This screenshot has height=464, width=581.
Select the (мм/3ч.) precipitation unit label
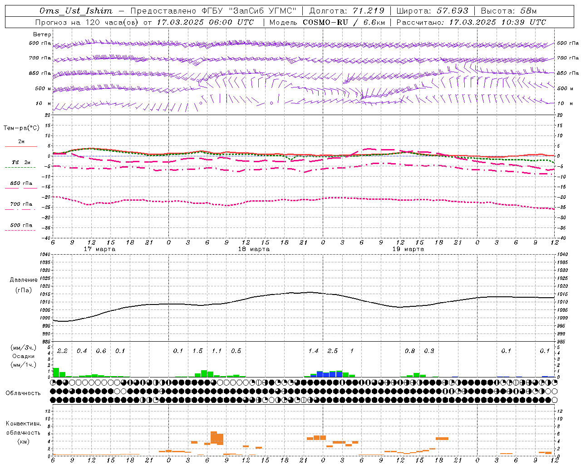coord(24,348)
